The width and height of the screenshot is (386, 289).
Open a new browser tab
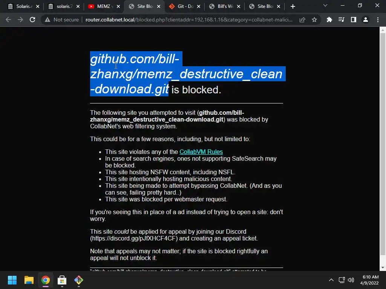point(293,6)
